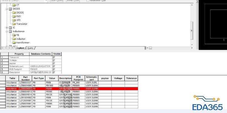
Task: Toggle Visible checkbox for PCB Footprint
Action: coord(54,69)
